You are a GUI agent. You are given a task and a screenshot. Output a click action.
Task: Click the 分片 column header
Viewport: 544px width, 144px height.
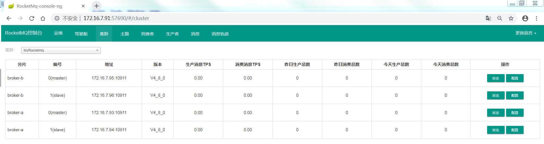coord(22,65)
